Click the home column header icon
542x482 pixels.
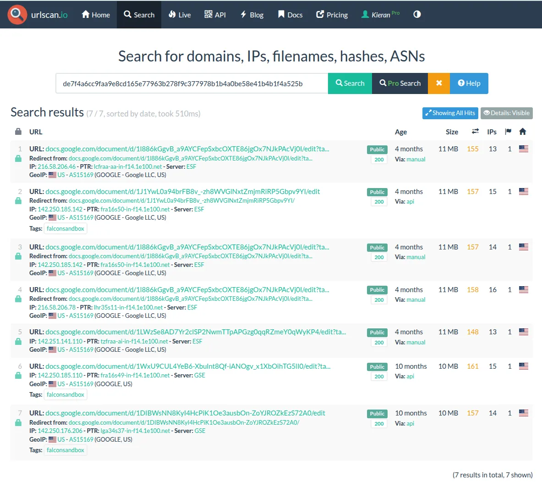click(x=523, y=132)
